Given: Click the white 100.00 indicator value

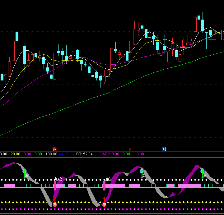Looking at the screenshot, I should pyautogui.click(x=51, y=154).
